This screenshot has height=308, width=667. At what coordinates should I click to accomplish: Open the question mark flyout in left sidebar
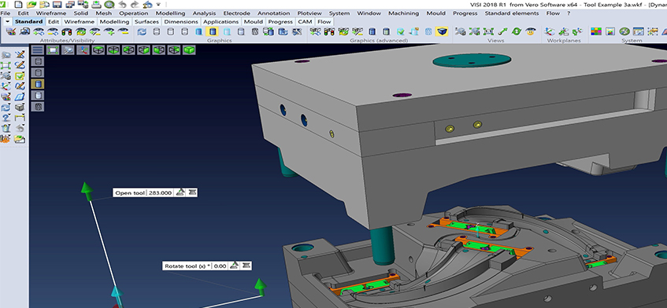coord(6,118)
